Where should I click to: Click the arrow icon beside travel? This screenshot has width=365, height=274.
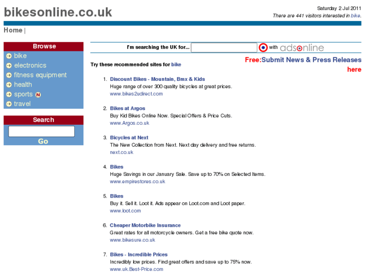[x=9, y=104]
